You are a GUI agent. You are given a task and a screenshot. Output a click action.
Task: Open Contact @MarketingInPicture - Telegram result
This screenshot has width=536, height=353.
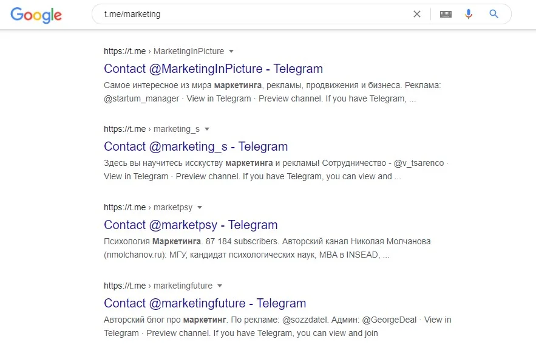(213, 69)
